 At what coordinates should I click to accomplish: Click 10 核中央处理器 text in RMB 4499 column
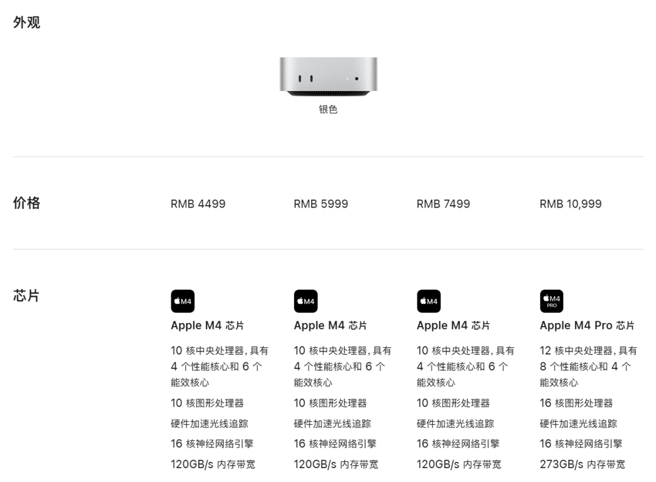pyautogui.click(x=219, y=367)
